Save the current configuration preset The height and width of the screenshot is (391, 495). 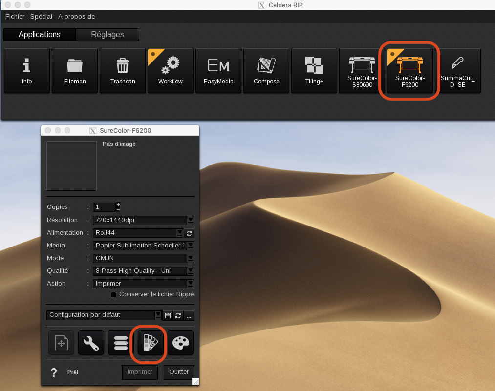(168, 315)
